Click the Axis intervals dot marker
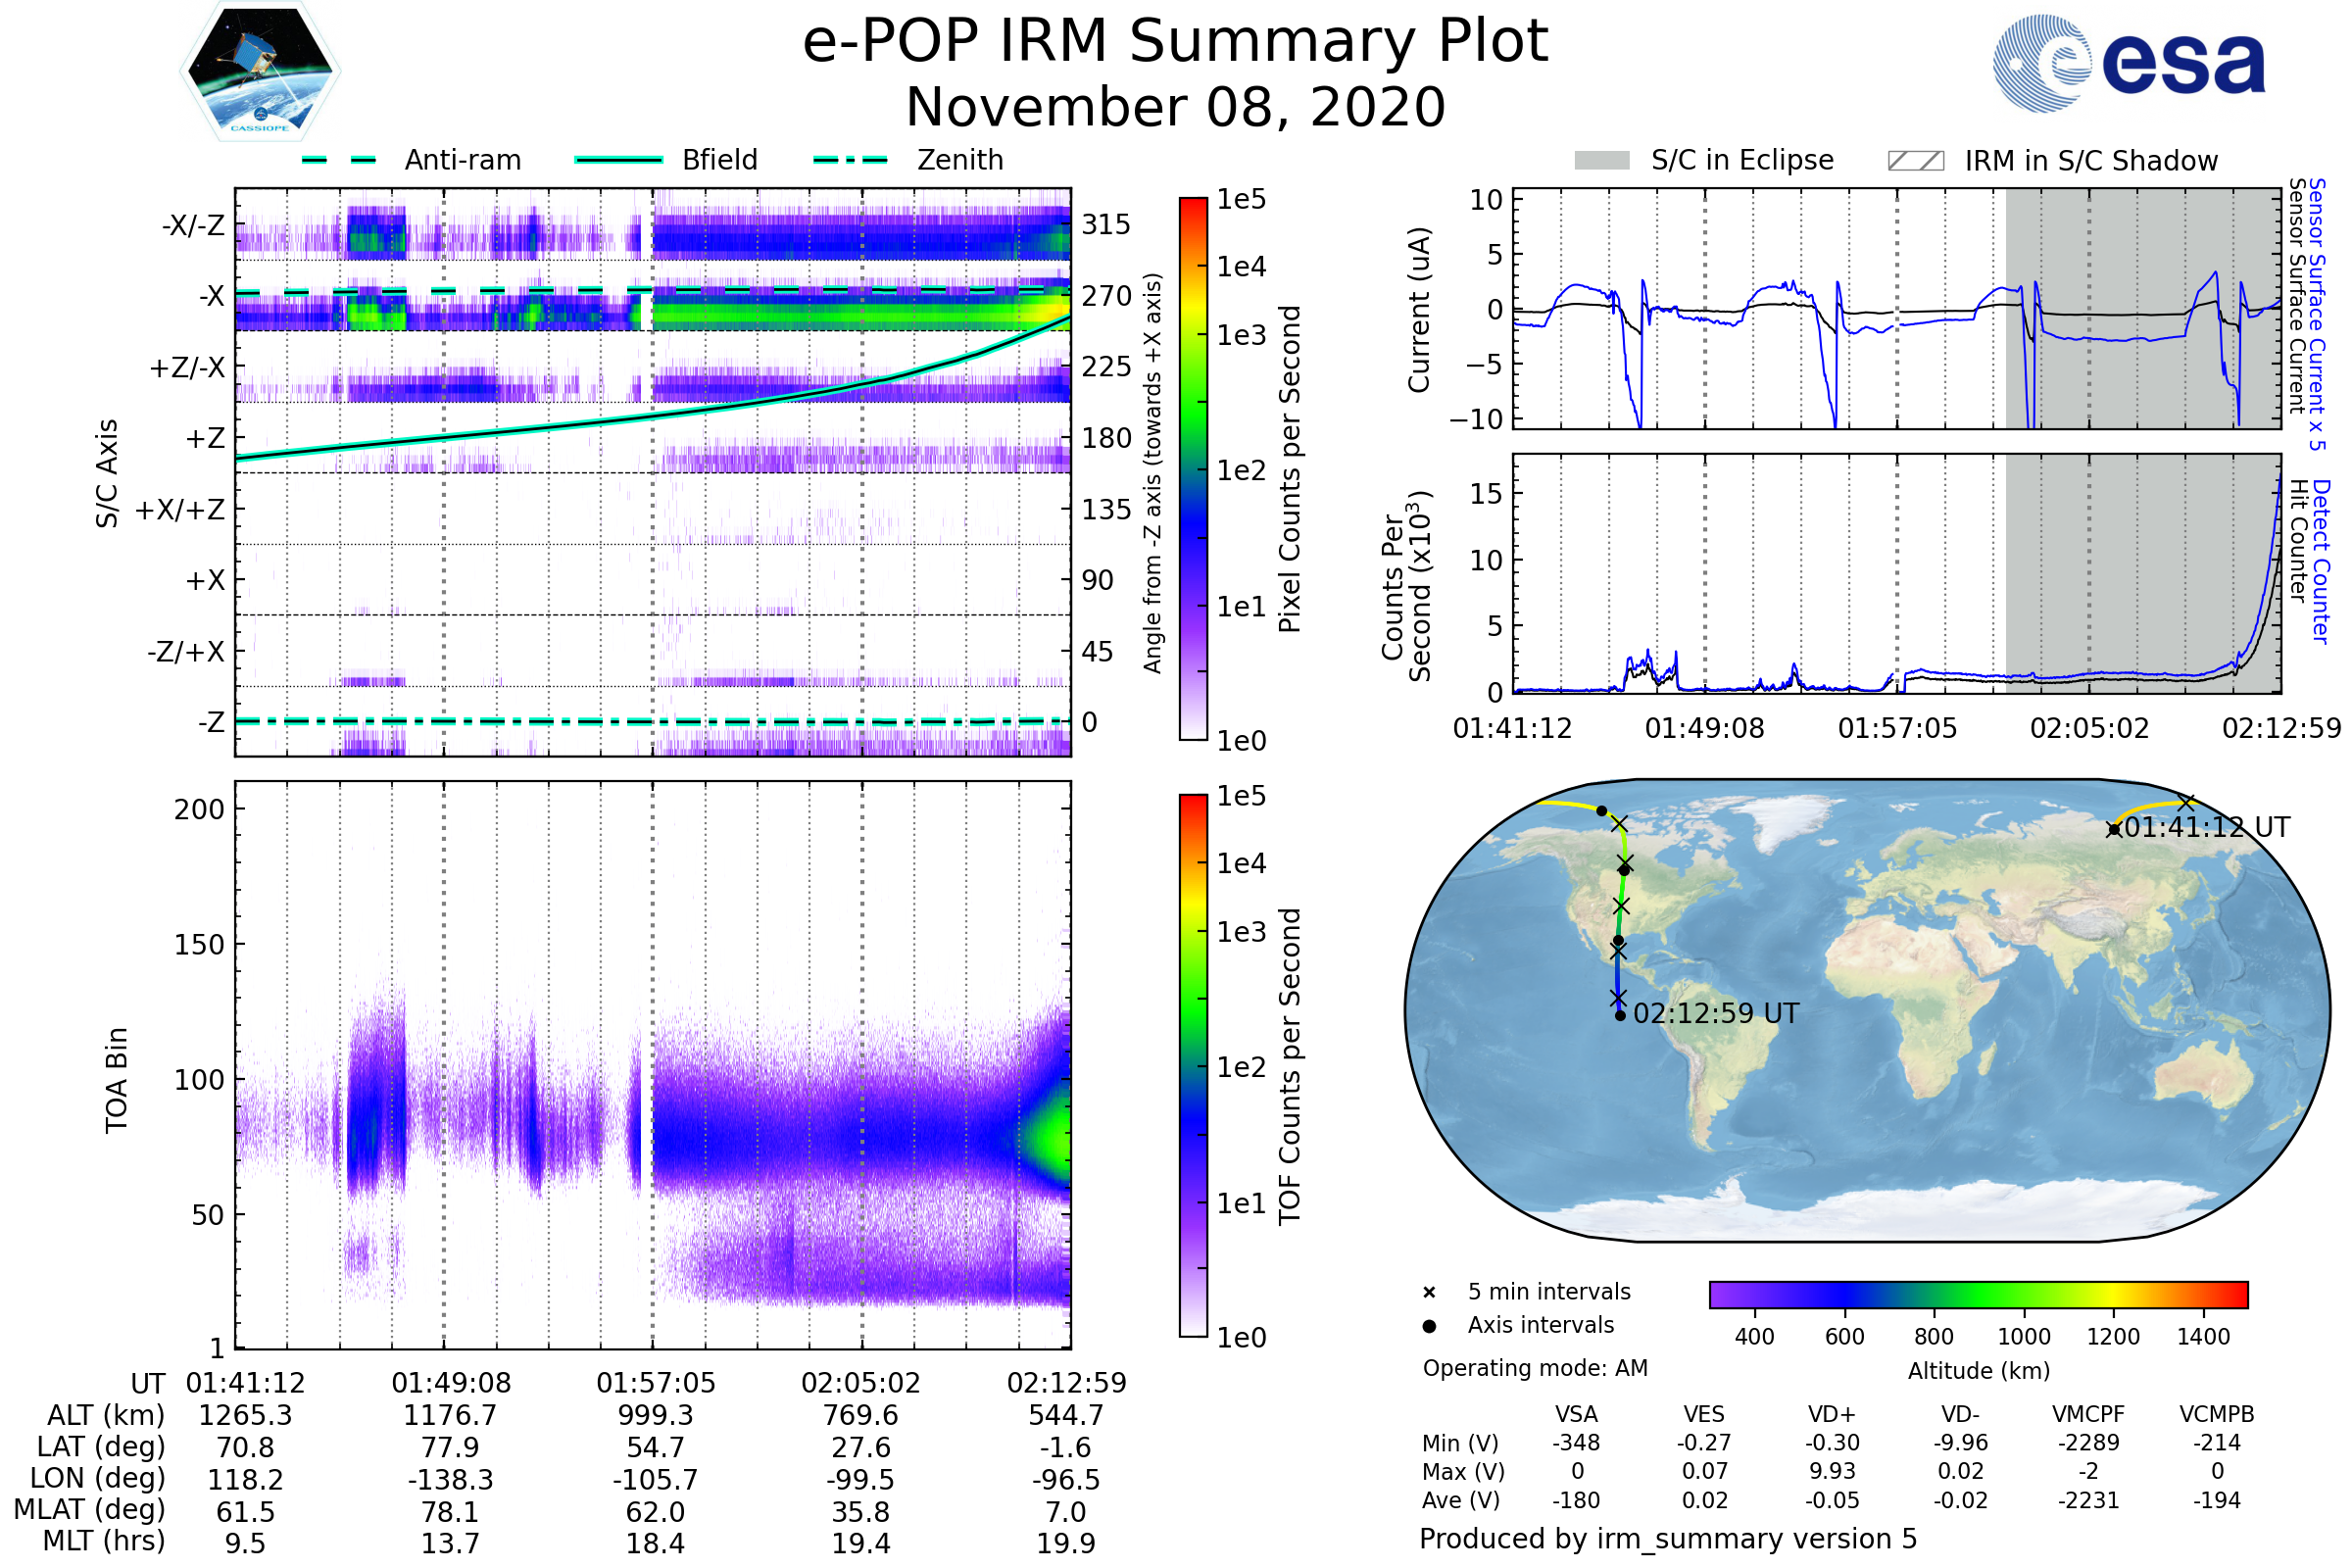 (1429, 1326)
